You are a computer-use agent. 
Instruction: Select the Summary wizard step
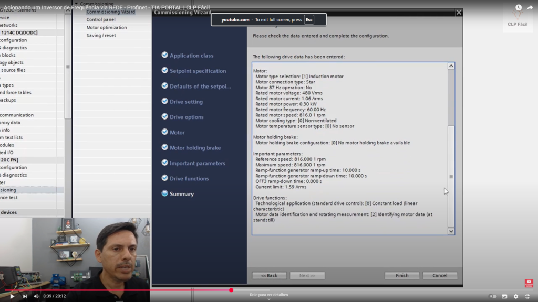(181, 194)
